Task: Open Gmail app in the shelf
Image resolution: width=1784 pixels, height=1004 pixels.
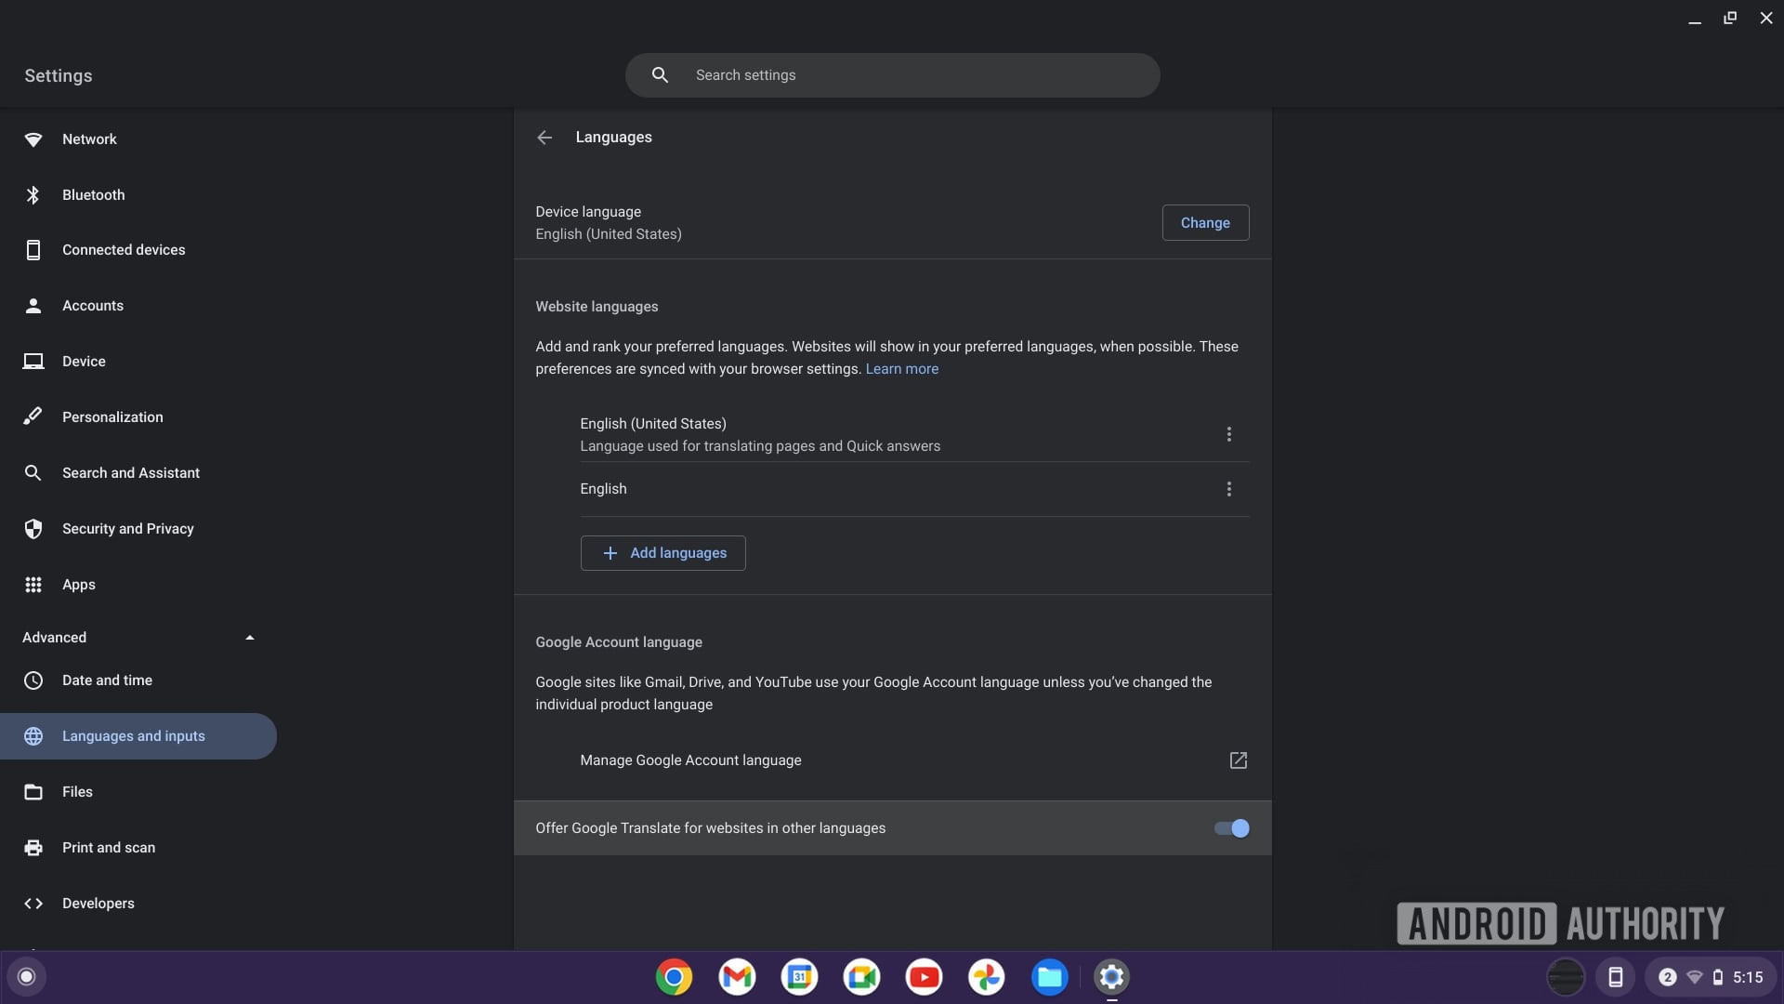Action: tap(737, 977)
